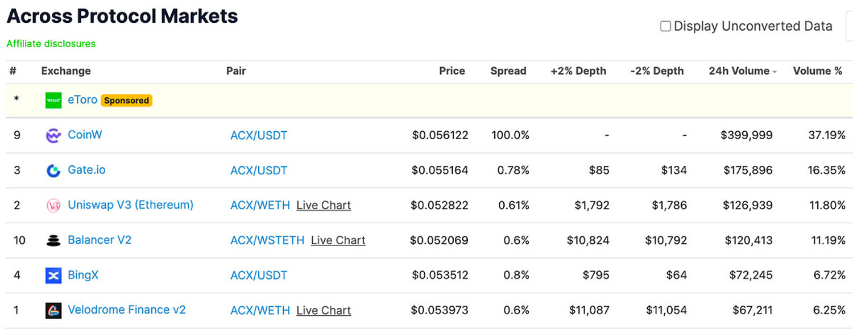Click the Price column header
Screen dimensions: 853x330
point(452,71)
